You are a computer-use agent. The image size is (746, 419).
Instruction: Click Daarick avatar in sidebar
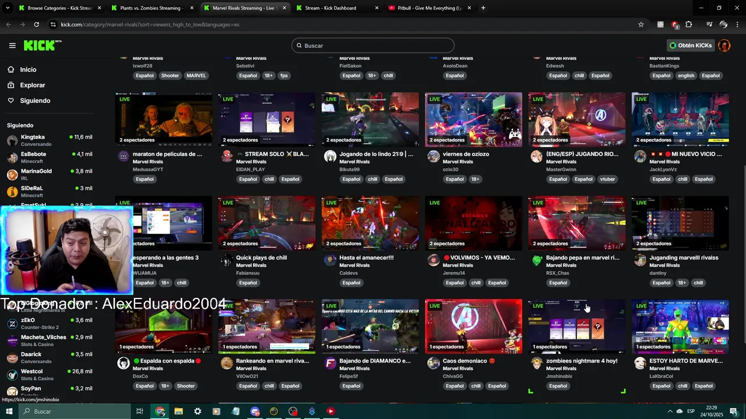click(x=12, y=358)
